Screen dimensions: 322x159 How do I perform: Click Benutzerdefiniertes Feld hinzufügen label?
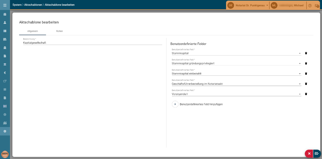201,104
